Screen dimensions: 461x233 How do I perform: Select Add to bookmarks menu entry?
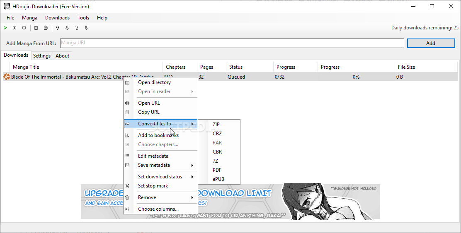pos(160,135)
